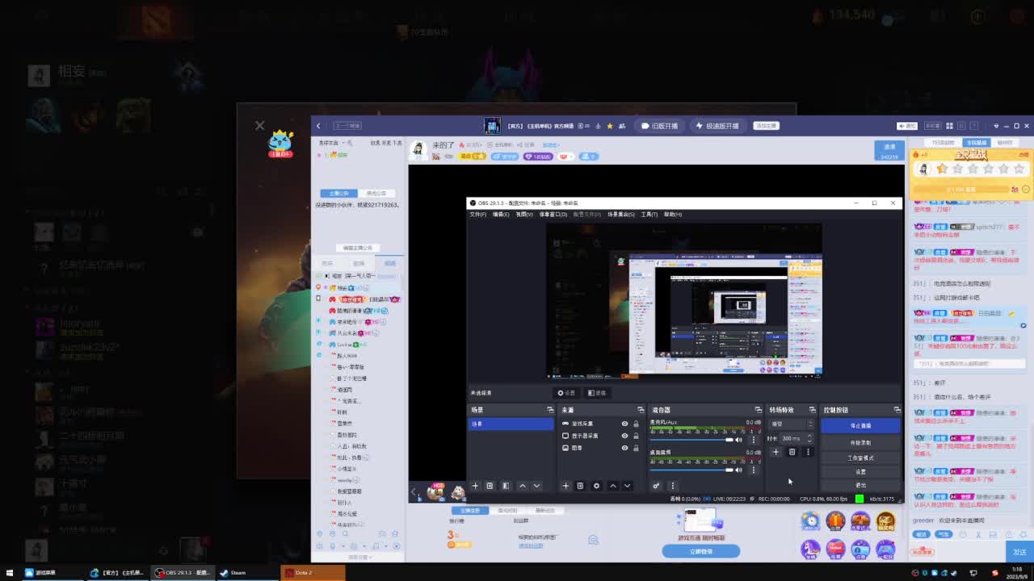Open mixer dock options kebab menu
Image resolution: width=1034 pixels, height=581 pixels.
[x=672, y=486]
